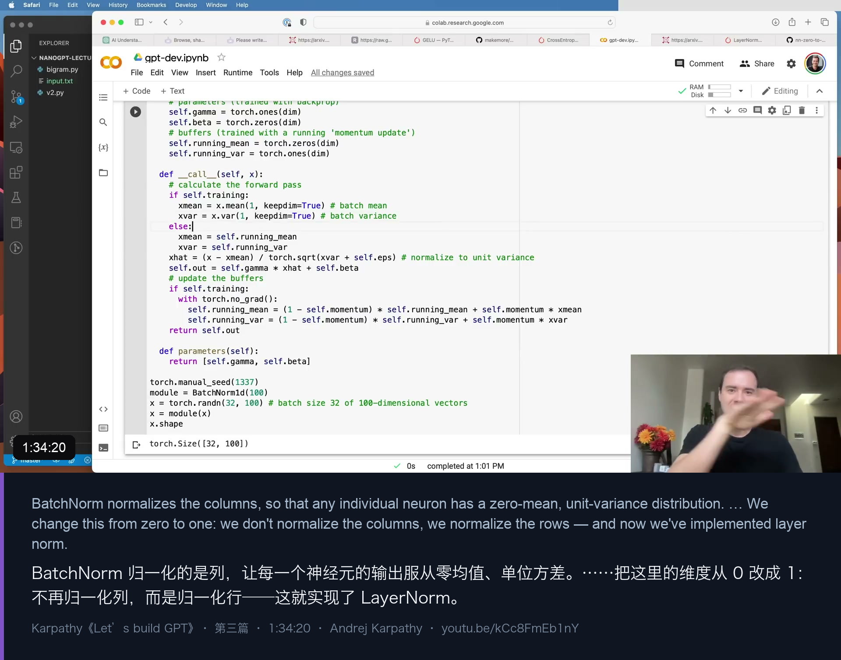Open VS Code Explorer files icon
The image size is (841, 660).
pos(16,46)
